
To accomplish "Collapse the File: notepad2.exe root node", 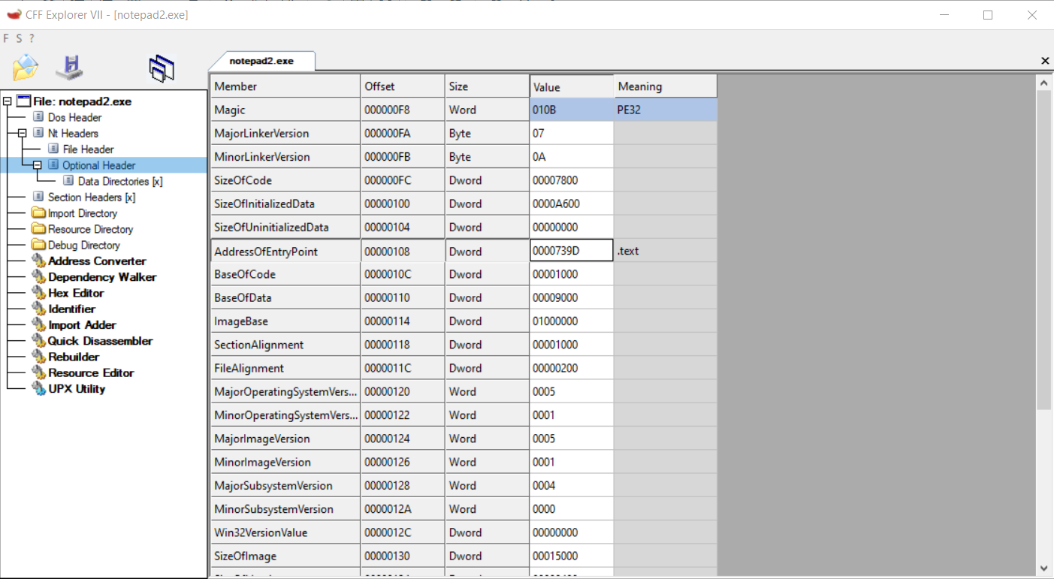I will (8, 101).
